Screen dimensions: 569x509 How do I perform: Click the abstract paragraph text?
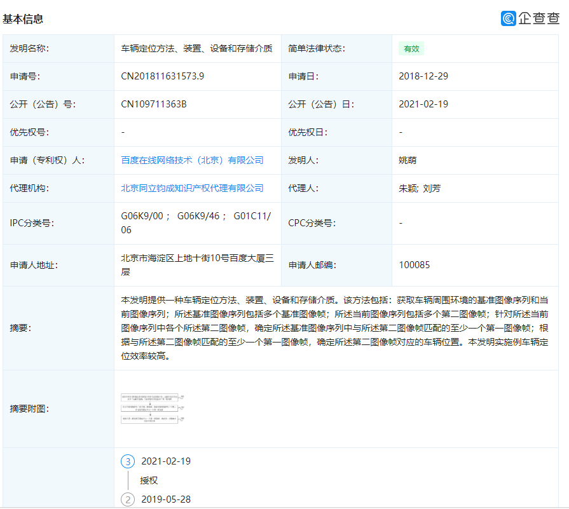coord(334,328)
